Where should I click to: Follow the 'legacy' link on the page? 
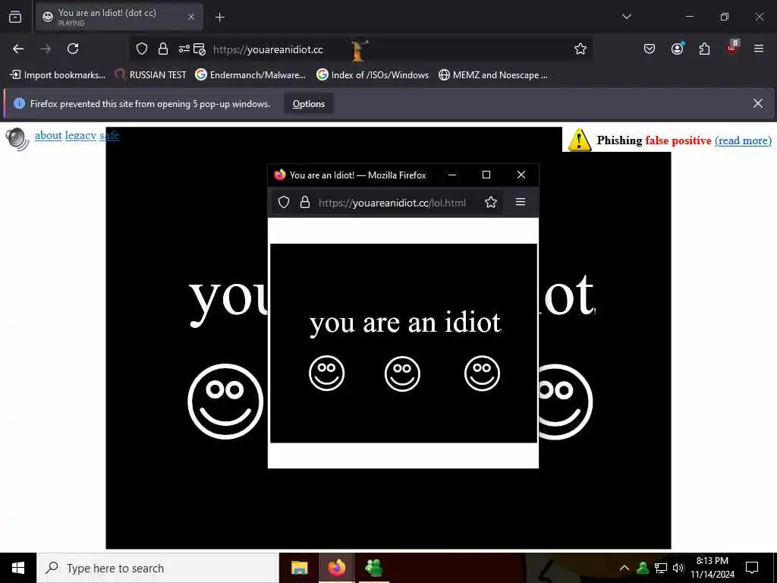pos(80,135)
